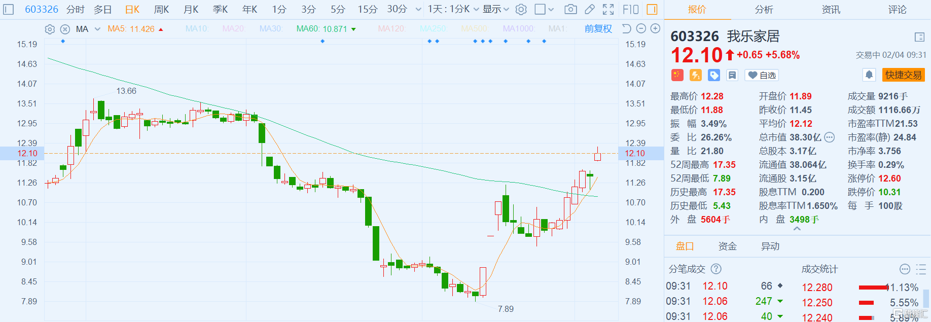This screenshot has height=322, width=931.
Task: Zoom in the chart with the plus icon
Action: point(655,29)
